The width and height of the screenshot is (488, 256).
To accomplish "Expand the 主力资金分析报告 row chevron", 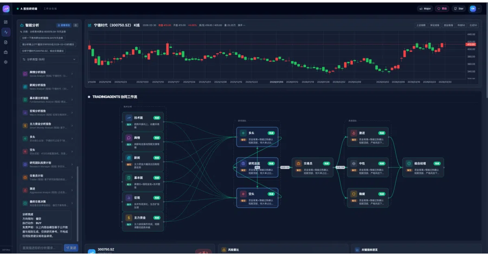I will (72, 125).
